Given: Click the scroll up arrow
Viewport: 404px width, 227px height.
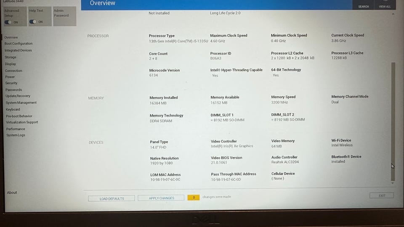Looking at the screenshot, I should 393,14.
